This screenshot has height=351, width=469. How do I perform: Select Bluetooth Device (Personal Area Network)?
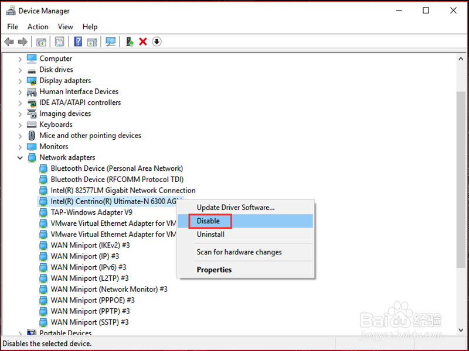(117, 168)
